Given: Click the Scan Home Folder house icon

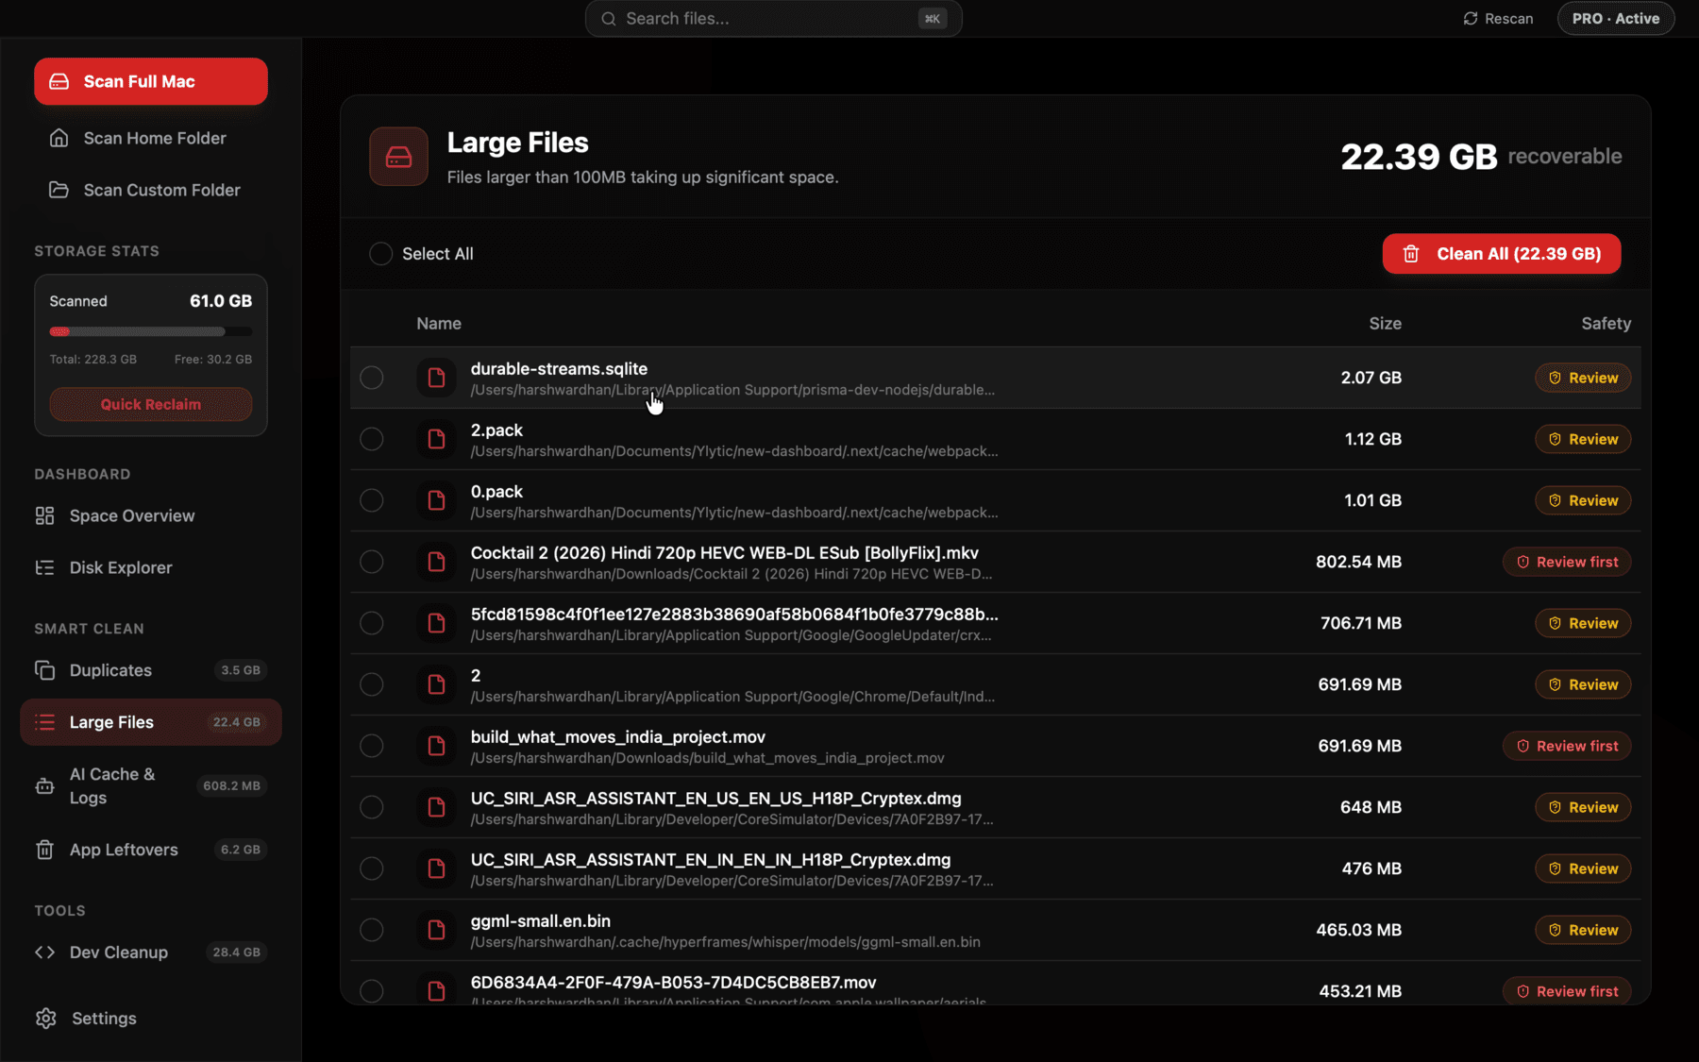Looking at the screenshot, I should pos(59,138).
